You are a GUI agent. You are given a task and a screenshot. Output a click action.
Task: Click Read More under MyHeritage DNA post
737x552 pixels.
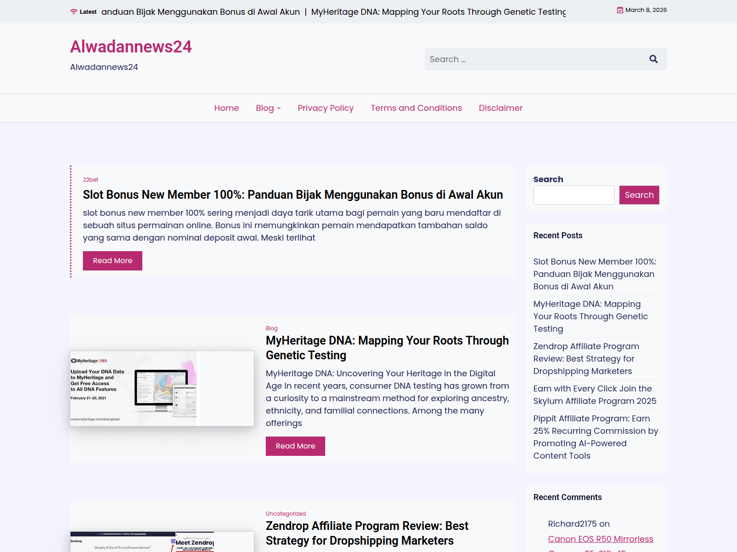click(x=295, y=446)
